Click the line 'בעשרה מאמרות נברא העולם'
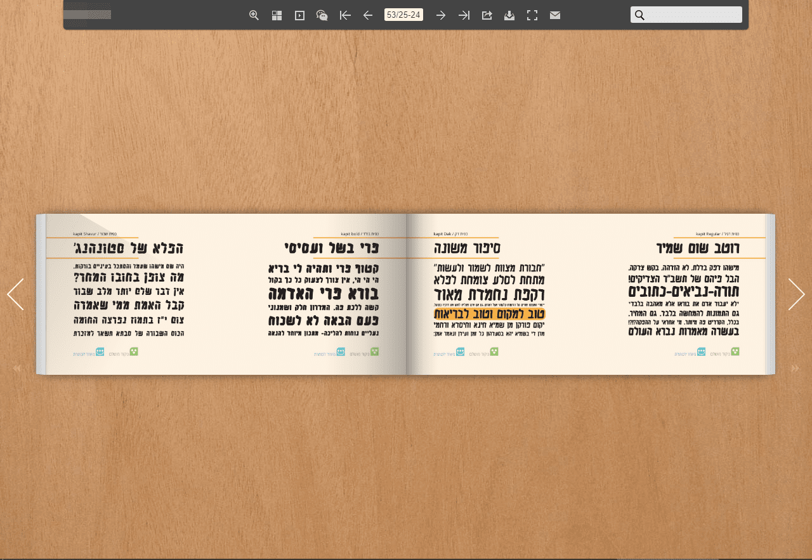Viewport: 812px width, 560px height. (x=684, y=331)
